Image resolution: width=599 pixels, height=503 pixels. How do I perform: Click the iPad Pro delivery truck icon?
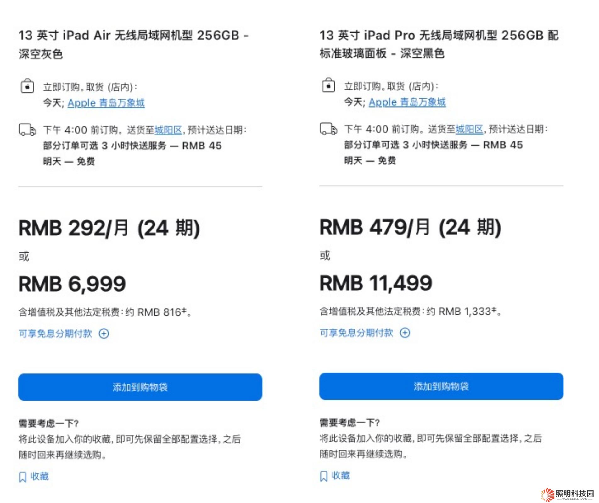pyautogui.click(x=328, y=129)
